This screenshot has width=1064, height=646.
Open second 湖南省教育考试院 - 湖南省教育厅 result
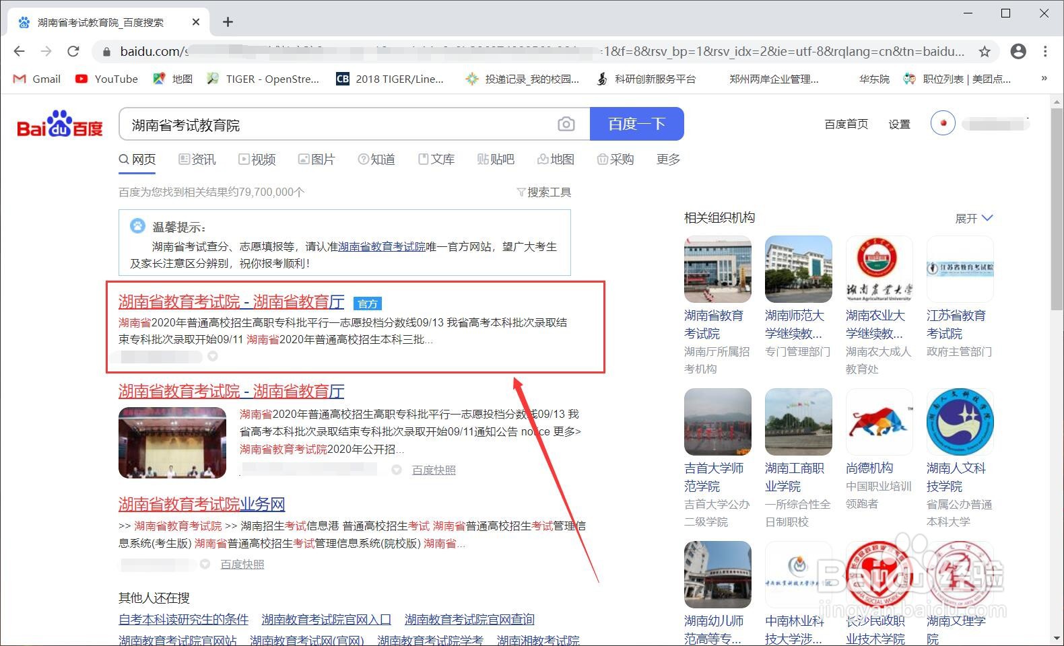[x=231, y=391]
